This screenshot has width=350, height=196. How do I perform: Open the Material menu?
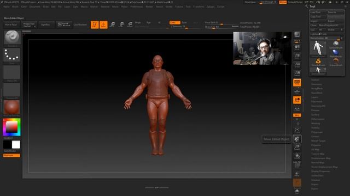click(x=105, y=7)
